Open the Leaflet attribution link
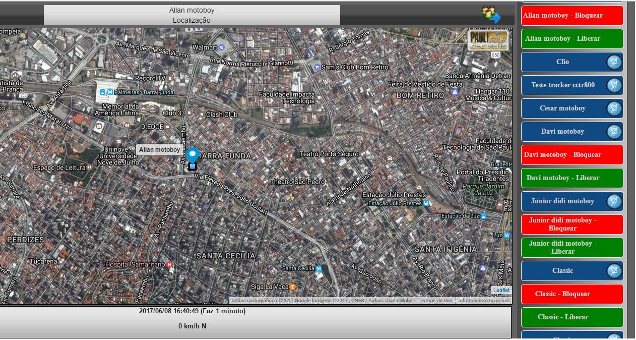Screen dimensions: 636x340 click(501, 290)
